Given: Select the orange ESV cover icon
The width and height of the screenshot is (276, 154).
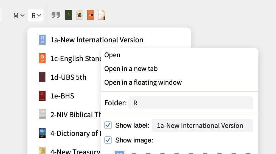Looking at the screenshot, I should 42,58.
